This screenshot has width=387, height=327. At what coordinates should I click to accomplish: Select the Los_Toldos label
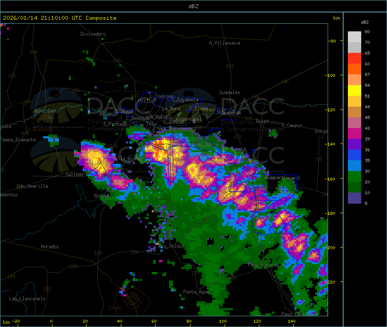171,246
